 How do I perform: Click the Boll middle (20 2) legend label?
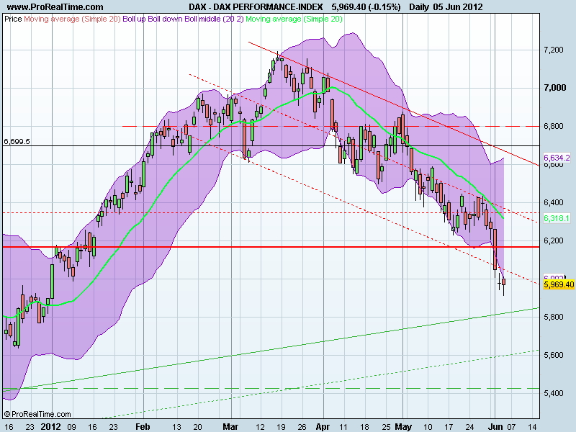tap(214, 19)
